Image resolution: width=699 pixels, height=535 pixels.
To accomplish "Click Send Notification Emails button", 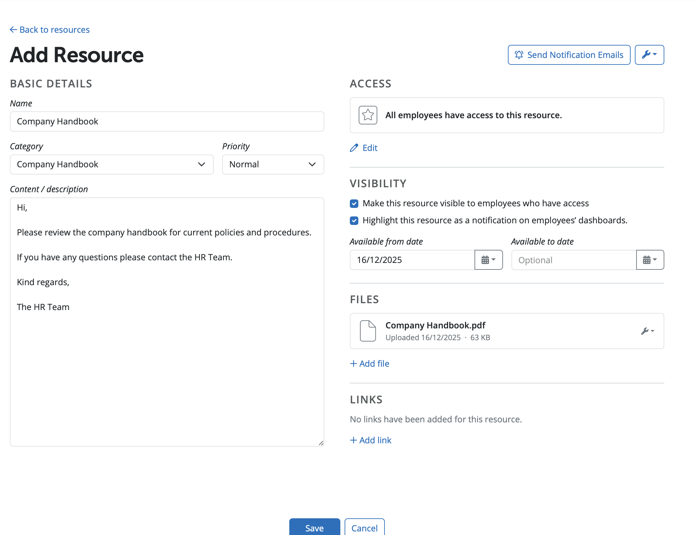I will click(569, 55).
